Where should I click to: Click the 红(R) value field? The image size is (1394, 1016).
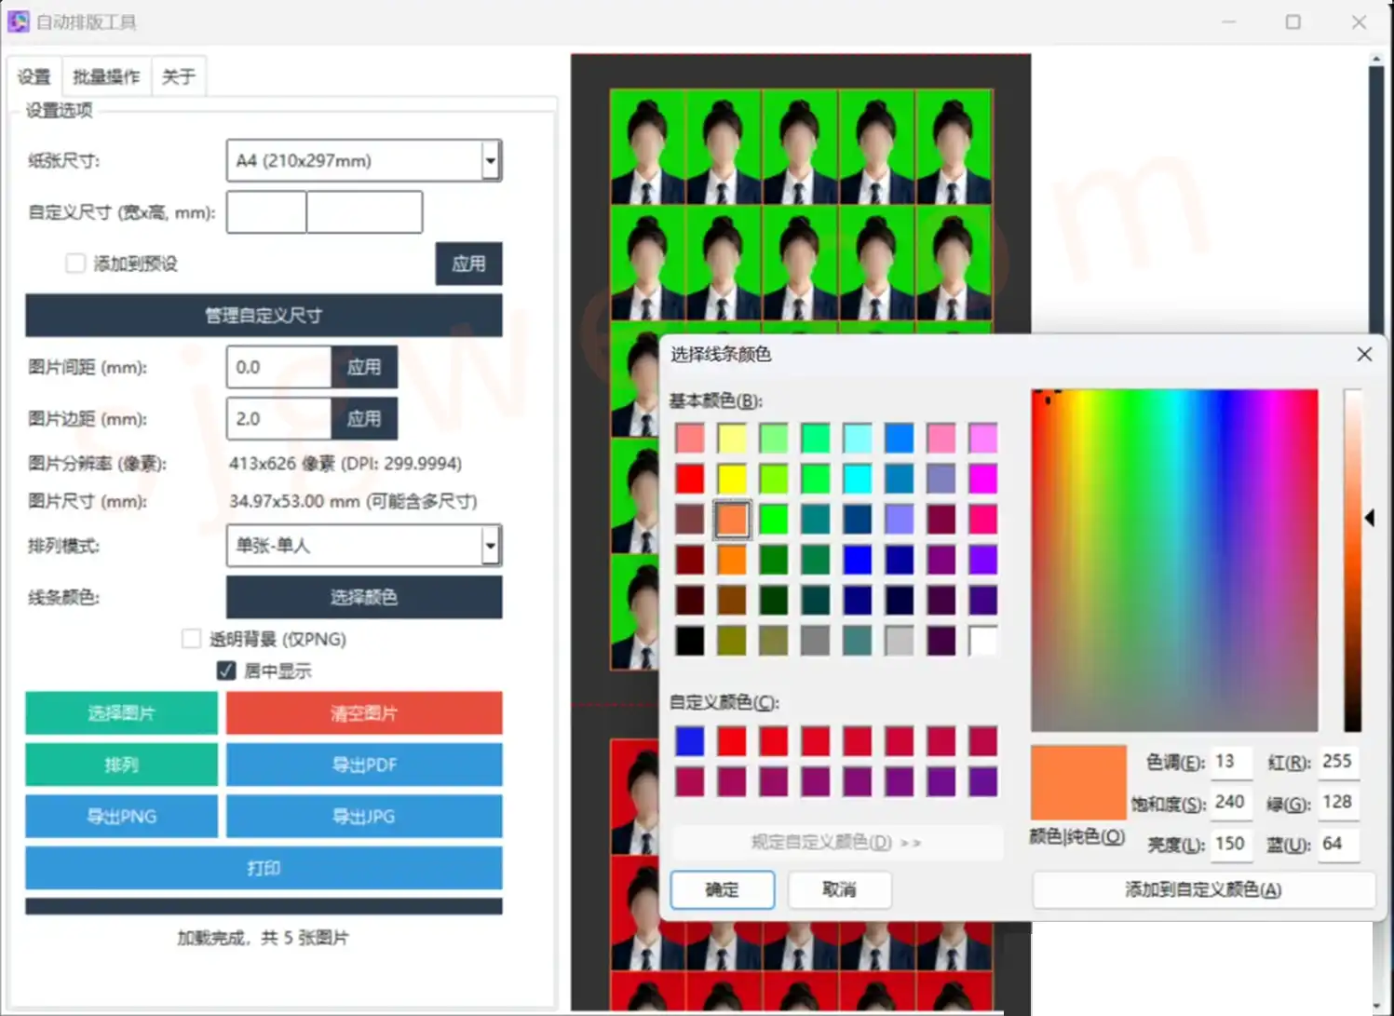[1338, 762]
